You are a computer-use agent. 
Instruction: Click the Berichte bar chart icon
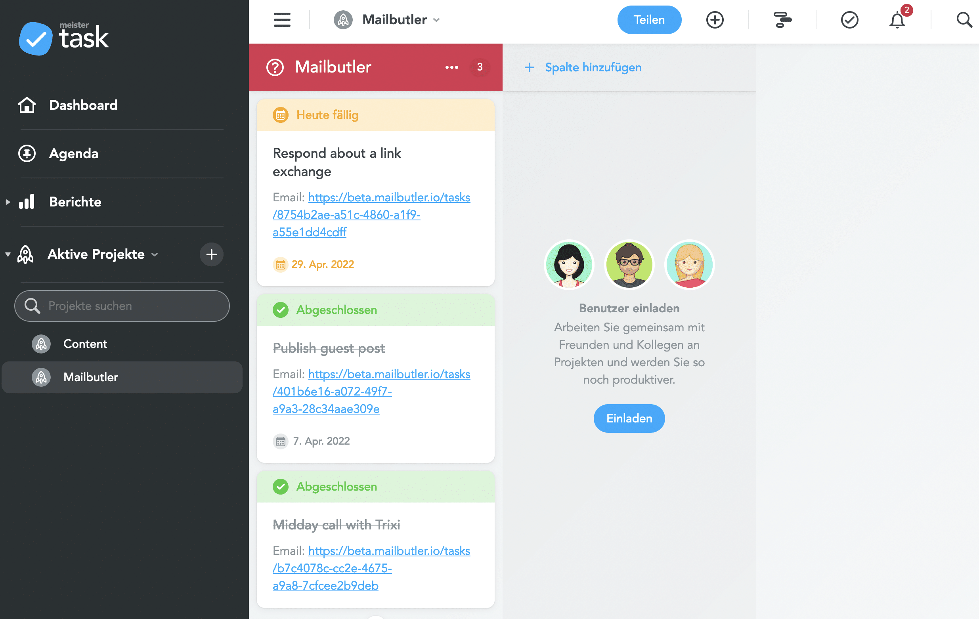tap(27, 202)
